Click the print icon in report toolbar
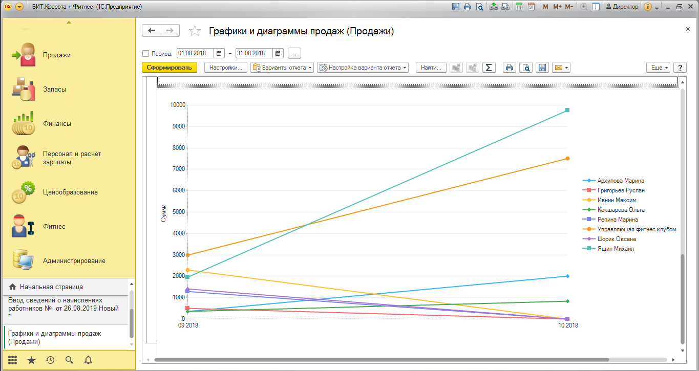 (x=509, y=68)
